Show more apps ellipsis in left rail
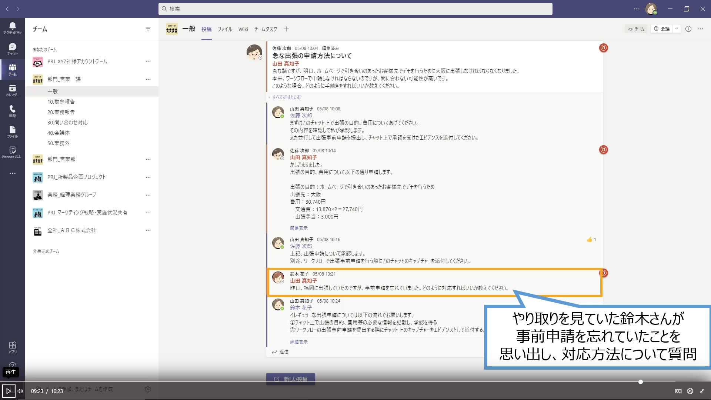 tap(13, 173)
